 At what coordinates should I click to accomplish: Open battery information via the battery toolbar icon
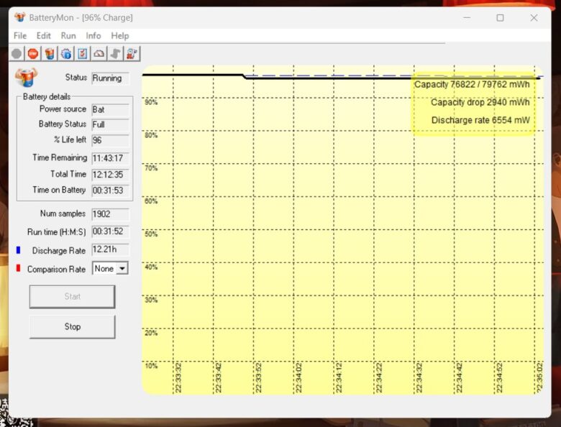[x=50, y=53]
